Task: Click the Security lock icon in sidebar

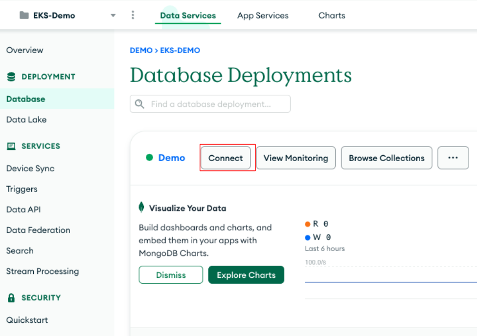Action: [x=10, y=298]
